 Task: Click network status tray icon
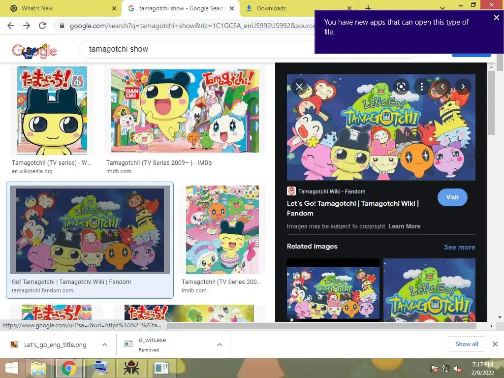pos(446,369)
